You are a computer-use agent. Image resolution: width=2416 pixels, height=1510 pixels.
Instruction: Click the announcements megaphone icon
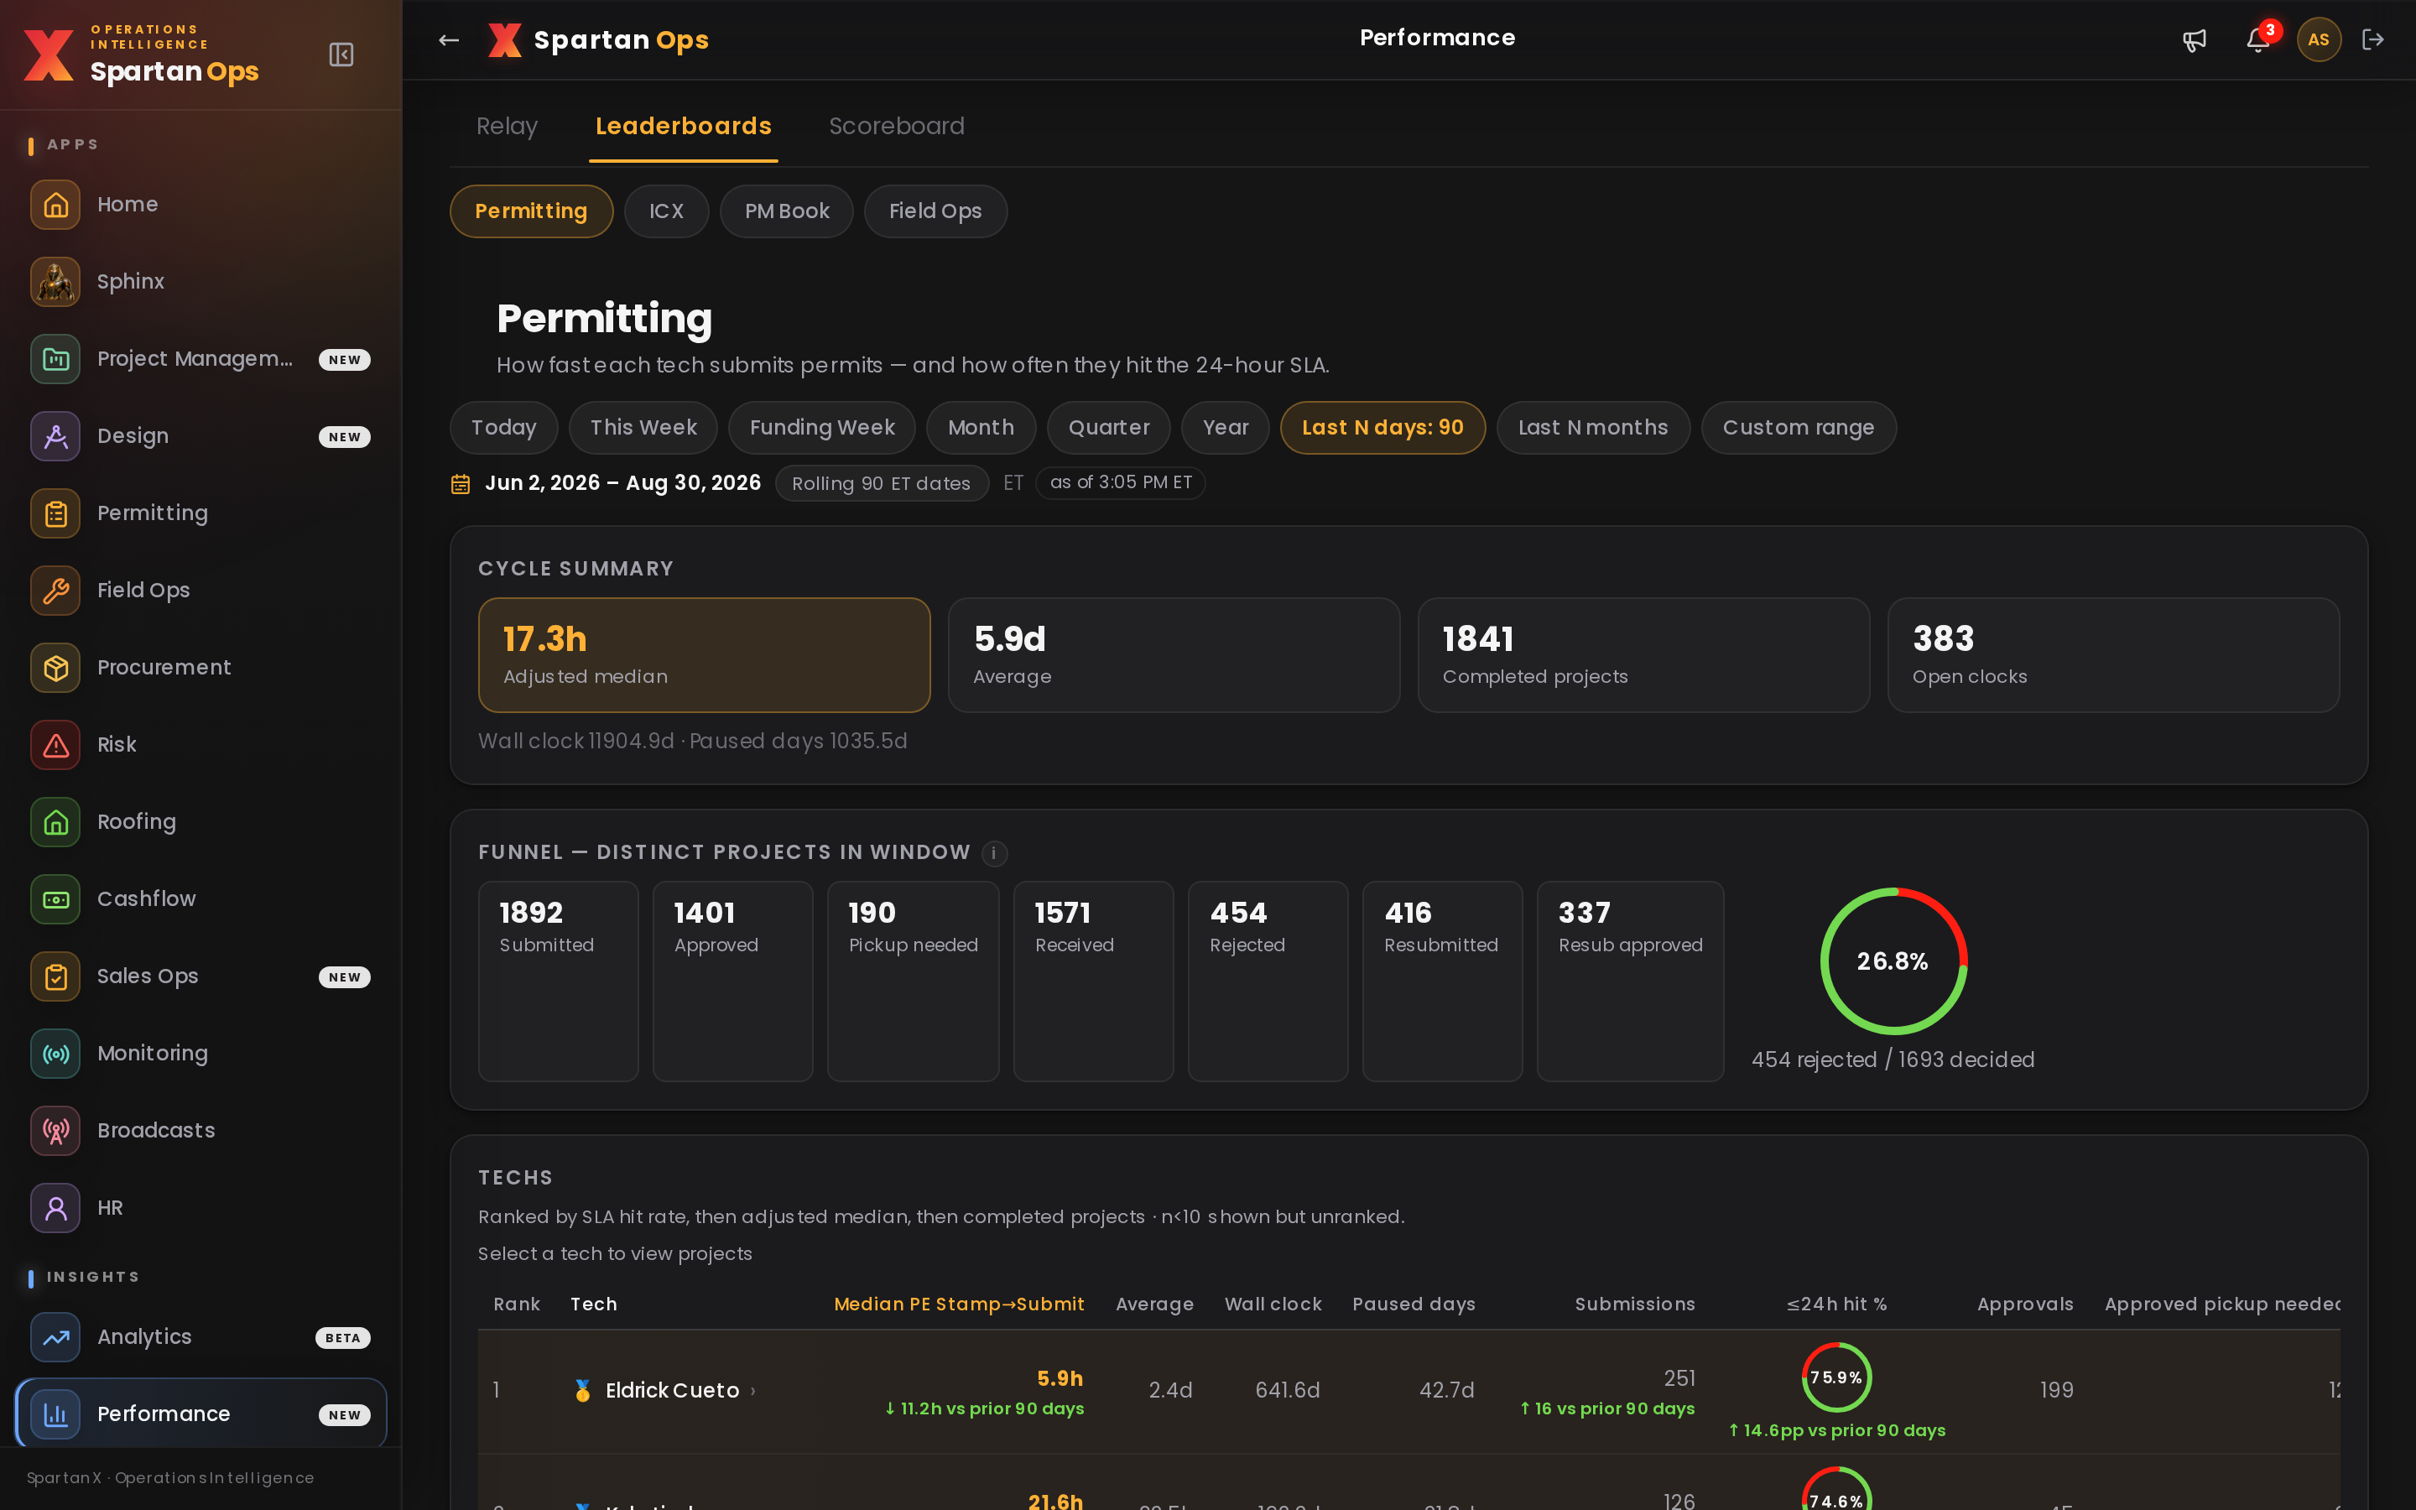pyautogui.click(x=2195, y=40)
